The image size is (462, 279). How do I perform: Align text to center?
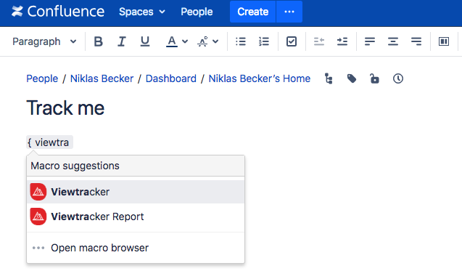pyautogui.click(x=393, y=41)
